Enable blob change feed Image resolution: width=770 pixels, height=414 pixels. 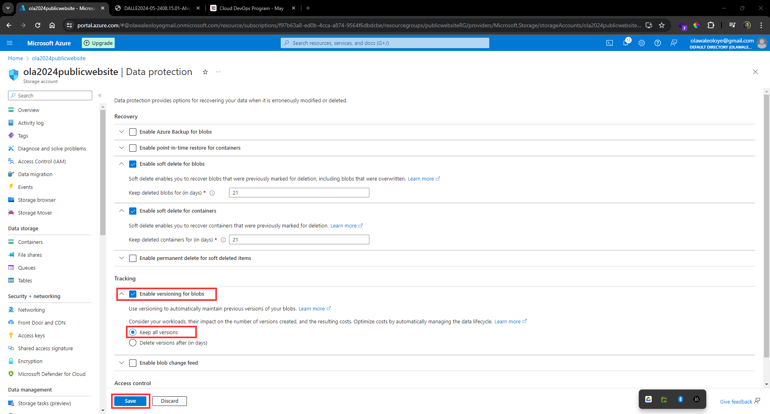click(132, 363)
